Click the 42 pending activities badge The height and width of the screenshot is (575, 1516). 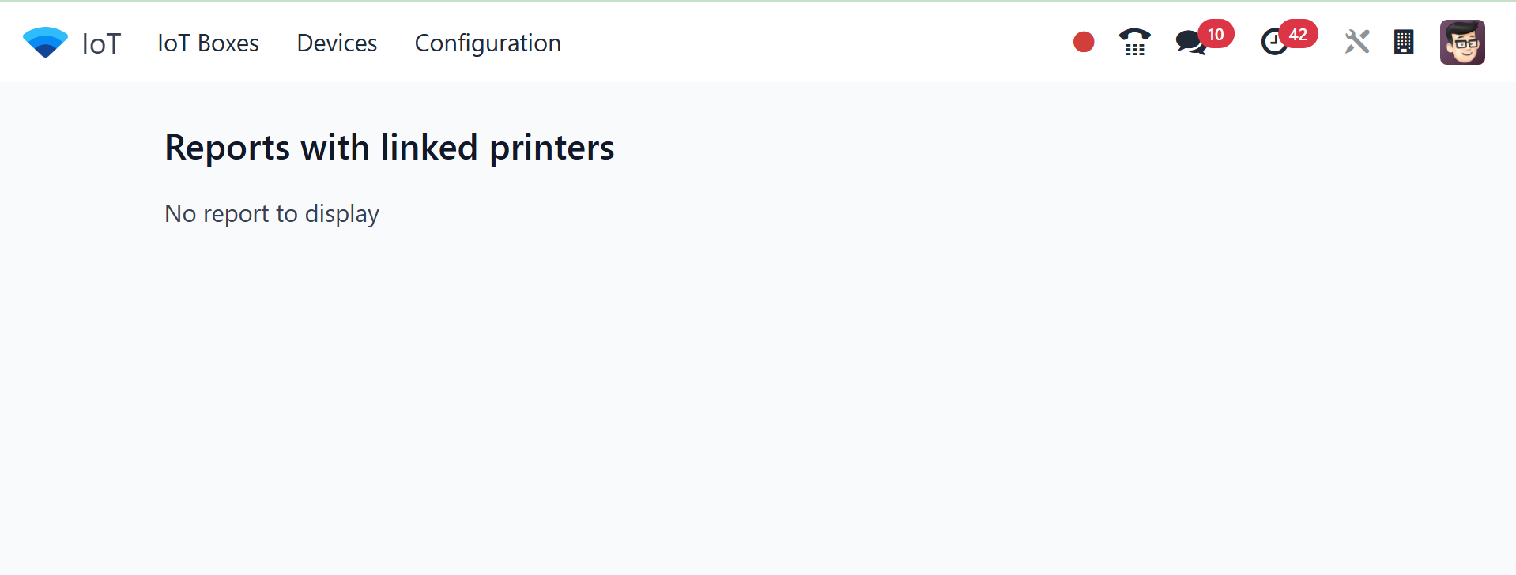tap(1298, 34)
